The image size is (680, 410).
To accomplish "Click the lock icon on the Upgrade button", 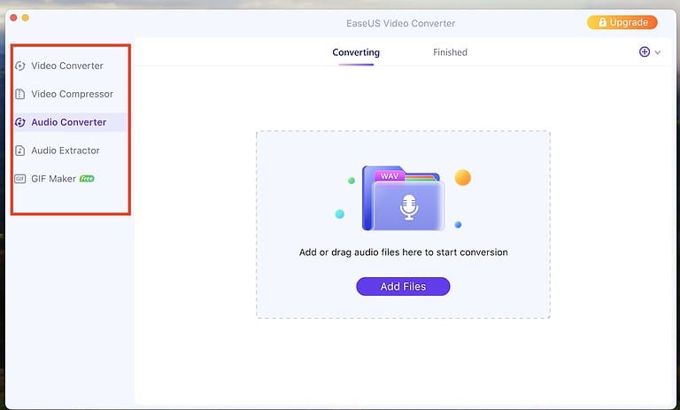I will [601, 22].
